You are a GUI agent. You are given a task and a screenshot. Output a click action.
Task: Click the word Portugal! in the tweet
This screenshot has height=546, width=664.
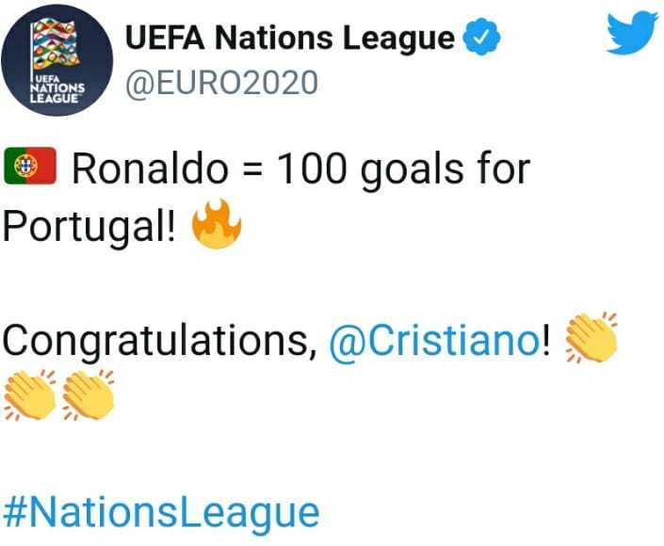click(x=89, y=227)
